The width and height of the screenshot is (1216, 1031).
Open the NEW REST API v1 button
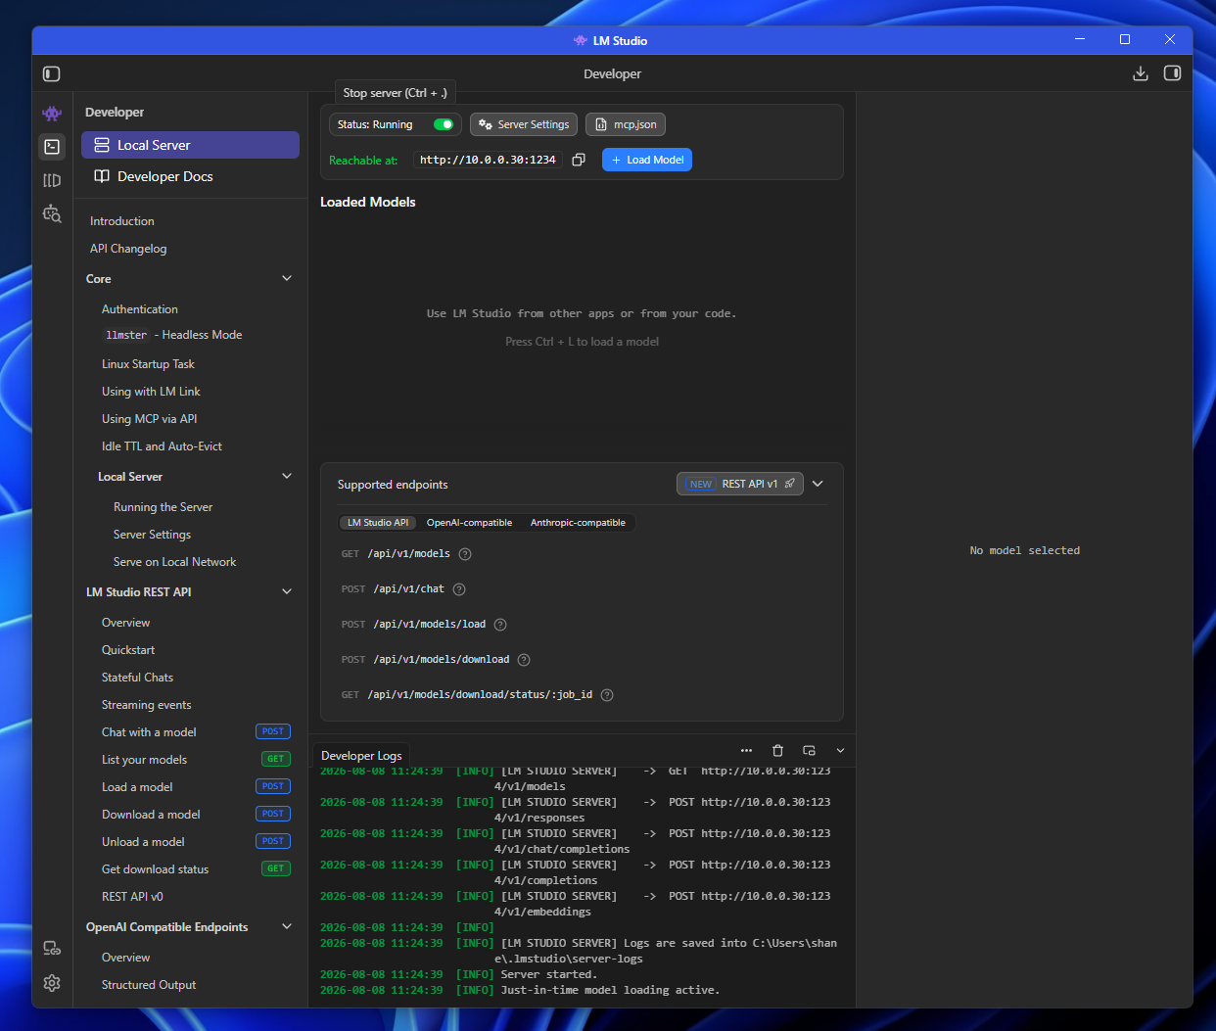click(740, 484)
